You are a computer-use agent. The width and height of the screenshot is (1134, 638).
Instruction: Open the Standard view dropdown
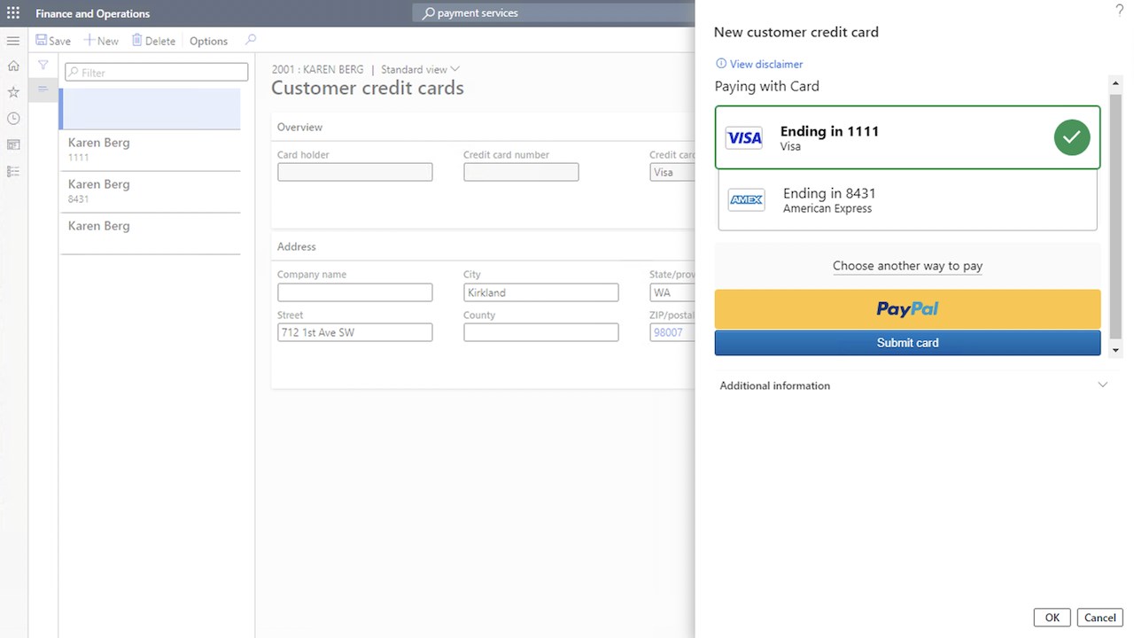tap(420, 69)
